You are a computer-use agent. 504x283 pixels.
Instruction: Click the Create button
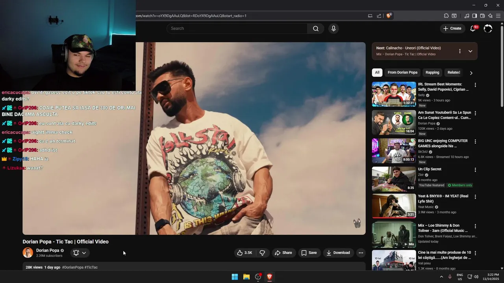(452, 28)
